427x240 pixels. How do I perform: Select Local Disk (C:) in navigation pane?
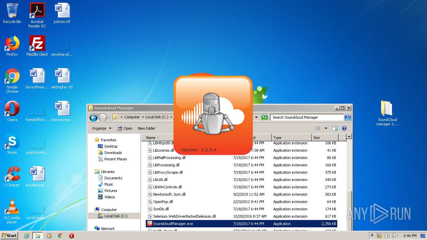[x=114, y=216]
